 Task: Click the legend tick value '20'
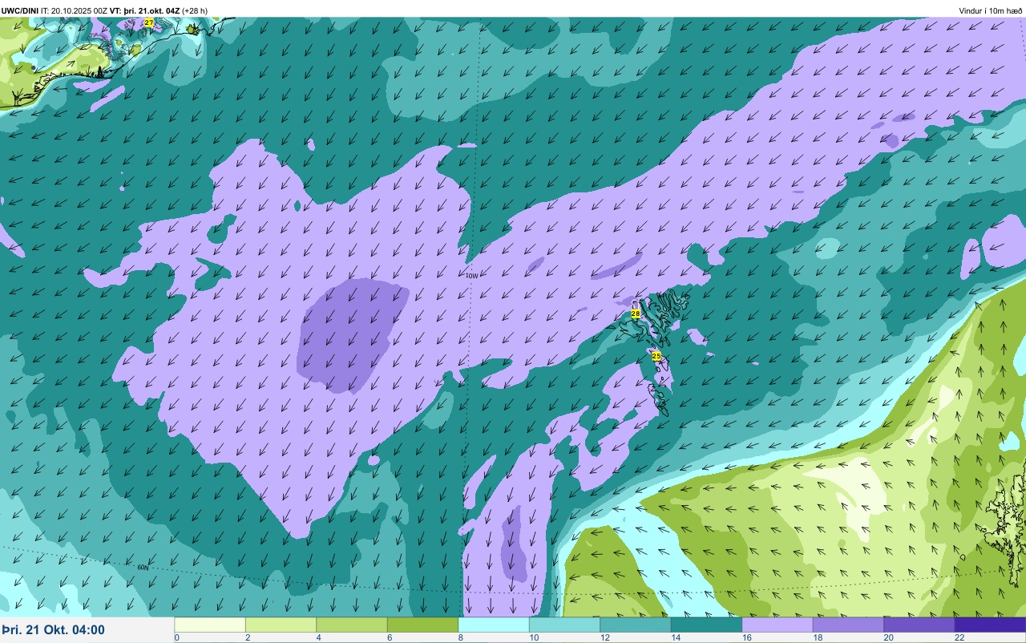(x=888, y=637)
